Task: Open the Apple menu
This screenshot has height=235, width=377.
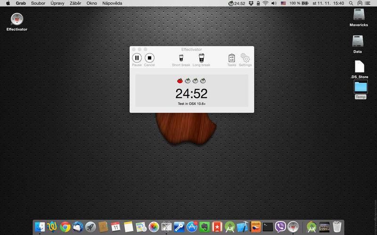Action: pyautogui.click(x=8, y=3)
